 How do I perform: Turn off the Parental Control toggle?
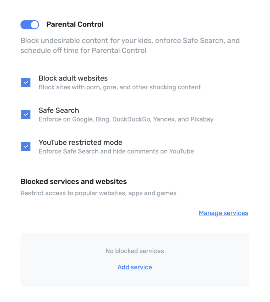coord(30,25)
